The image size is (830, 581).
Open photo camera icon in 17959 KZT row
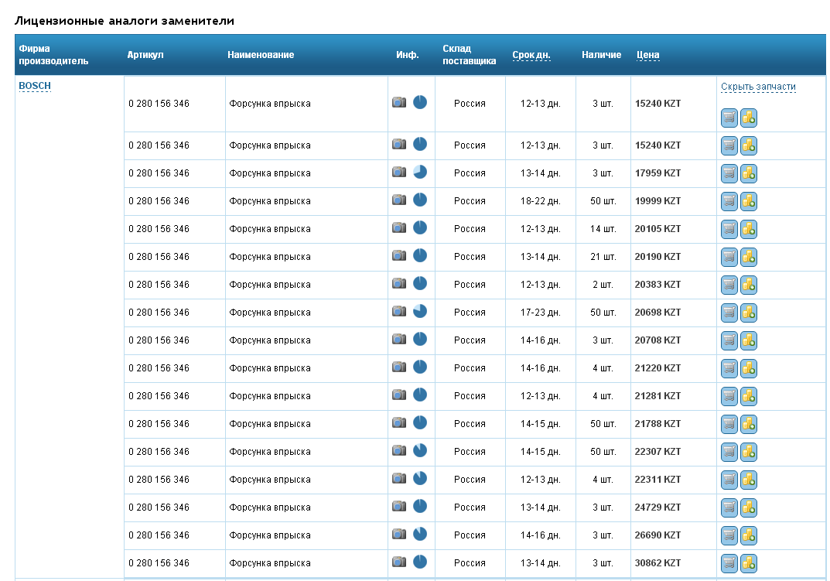399,172
